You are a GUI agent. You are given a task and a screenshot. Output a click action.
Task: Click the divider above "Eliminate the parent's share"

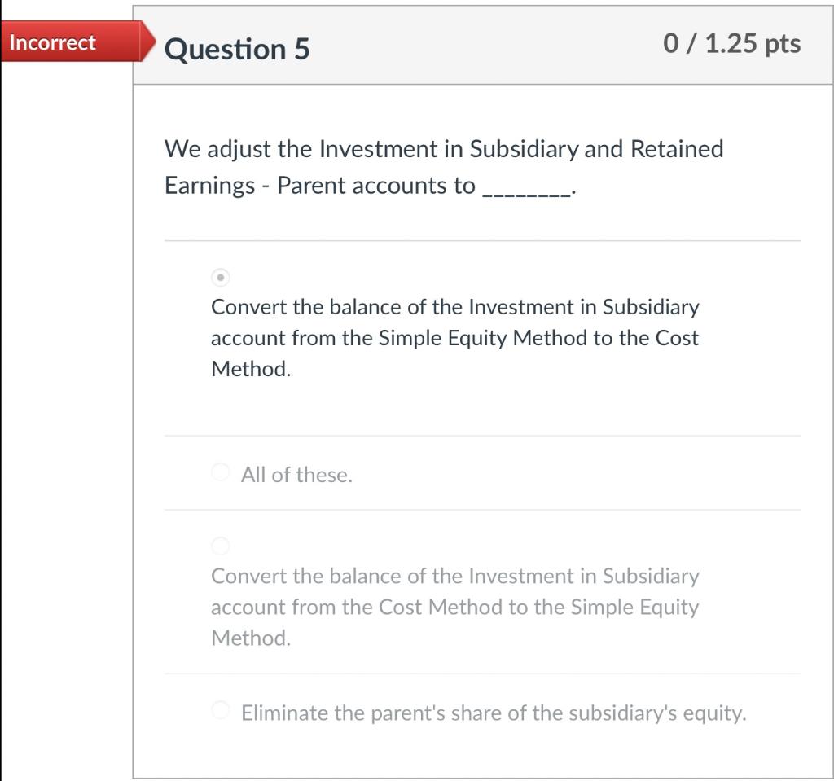[482, 674]
